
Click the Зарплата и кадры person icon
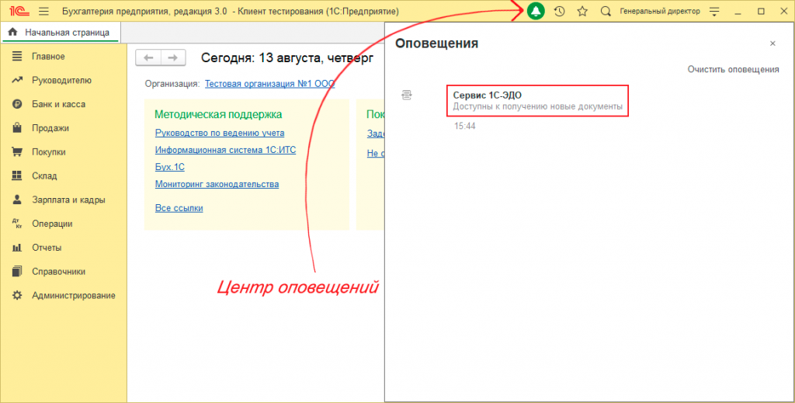click(17, 200)
